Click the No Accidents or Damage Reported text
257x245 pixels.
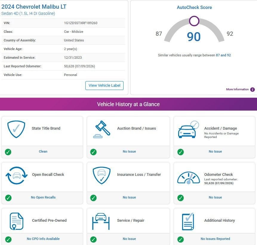[221, 135]
